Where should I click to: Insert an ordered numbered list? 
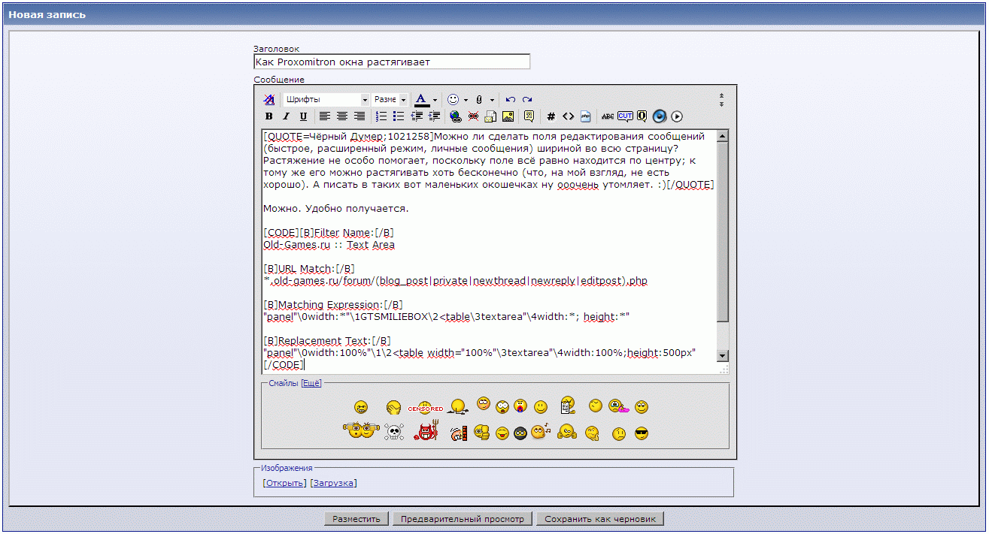click(381, 116)
